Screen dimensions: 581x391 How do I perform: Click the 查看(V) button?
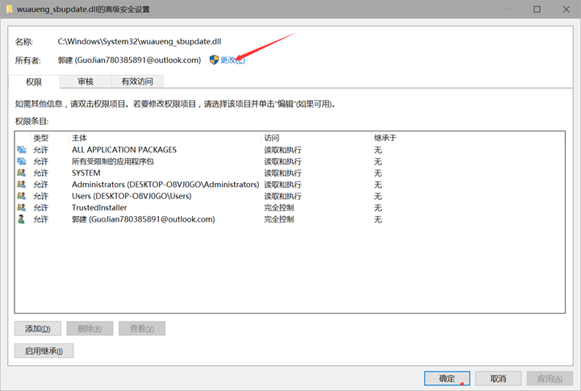coord(142,328)
